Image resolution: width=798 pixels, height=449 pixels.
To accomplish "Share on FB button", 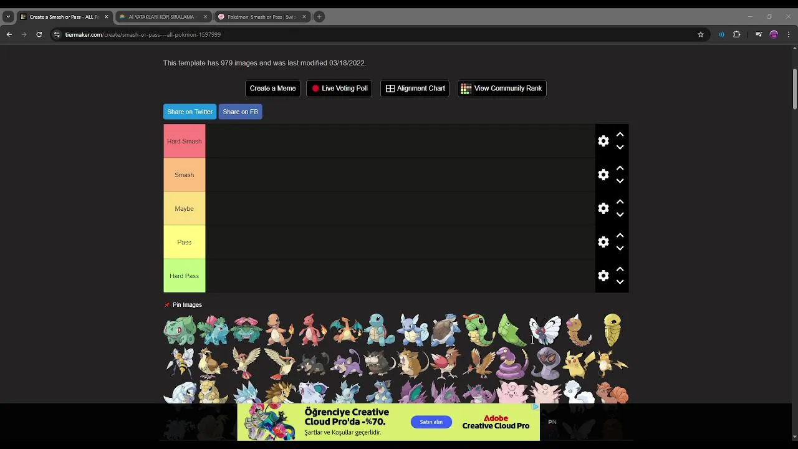I will point(240,112).
